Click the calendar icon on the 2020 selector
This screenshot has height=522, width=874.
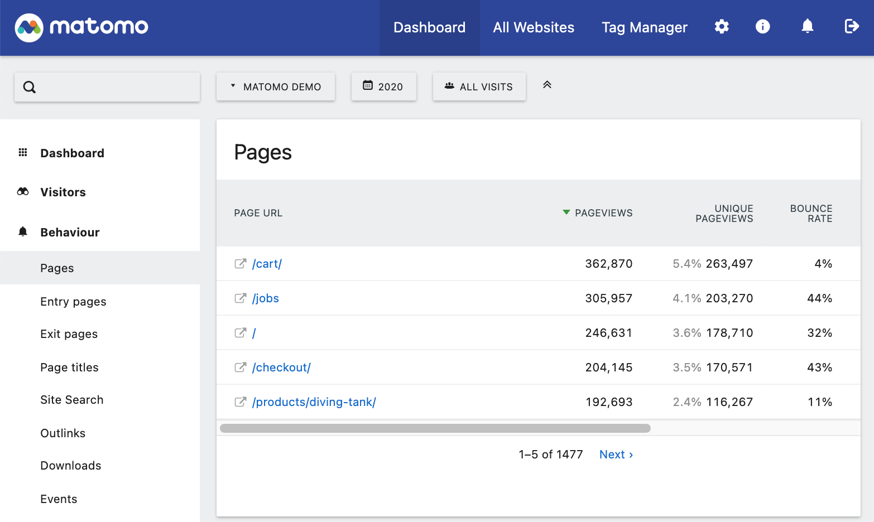pyautogui.click(x=368, y=86)
